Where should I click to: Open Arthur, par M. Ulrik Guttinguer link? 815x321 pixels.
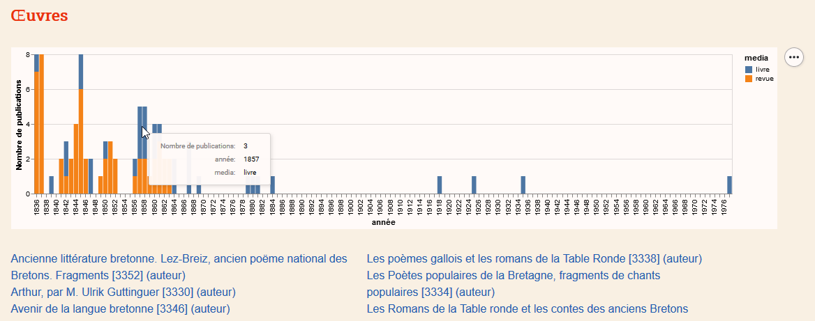(x=124, y=292)
